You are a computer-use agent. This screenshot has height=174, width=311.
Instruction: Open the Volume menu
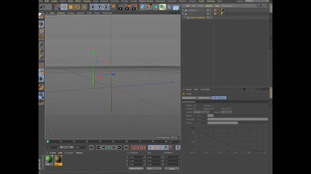86,1
